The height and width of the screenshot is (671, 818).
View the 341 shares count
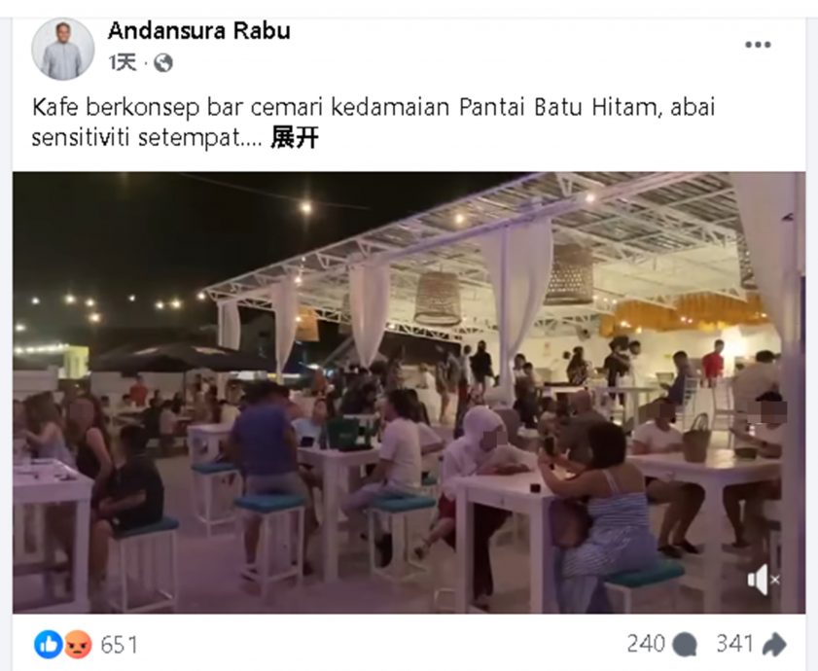(x=734, y=644)
